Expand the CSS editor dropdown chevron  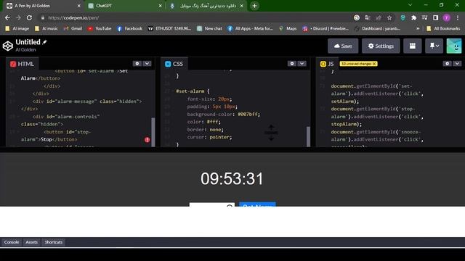302,64
